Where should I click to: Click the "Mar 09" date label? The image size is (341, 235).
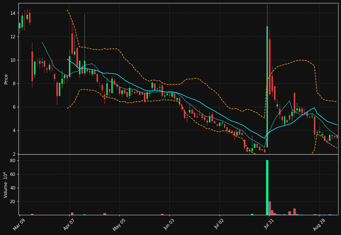click(19, 225)
